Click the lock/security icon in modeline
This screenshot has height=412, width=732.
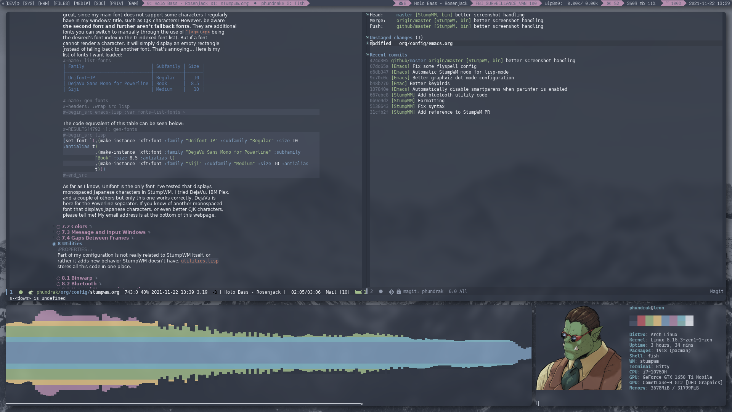click(399, 292)
